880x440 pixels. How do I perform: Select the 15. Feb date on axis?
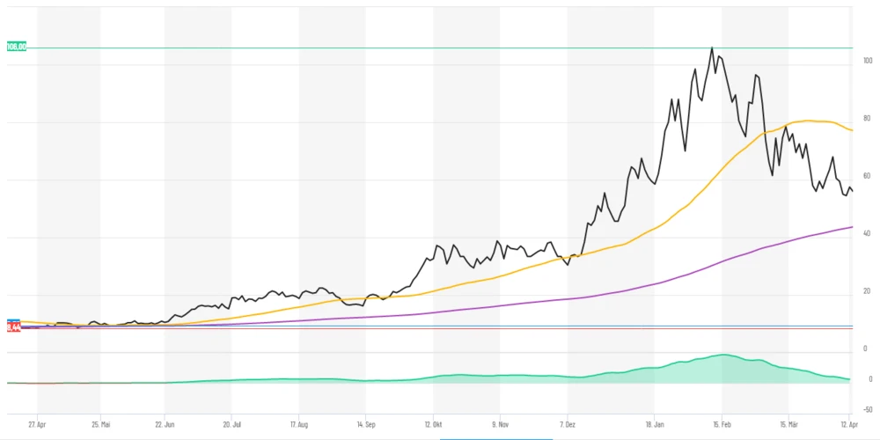(x=722, y=422)
